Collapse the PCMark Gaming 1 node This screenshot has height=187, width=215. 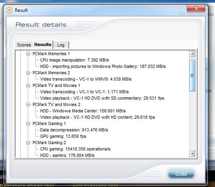[28, 123]
